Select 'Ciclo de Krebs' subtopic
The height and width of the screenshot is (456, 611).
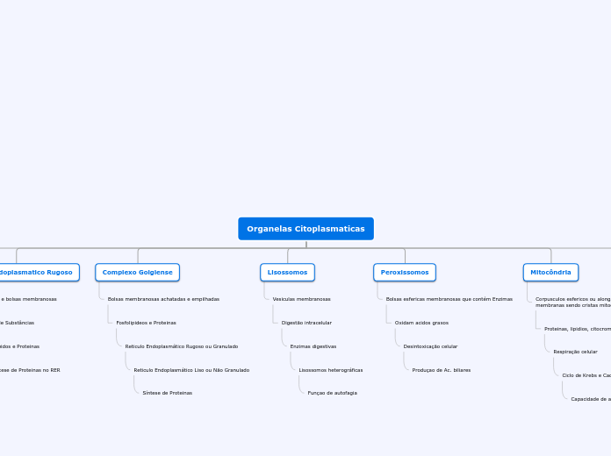point(586,375)
